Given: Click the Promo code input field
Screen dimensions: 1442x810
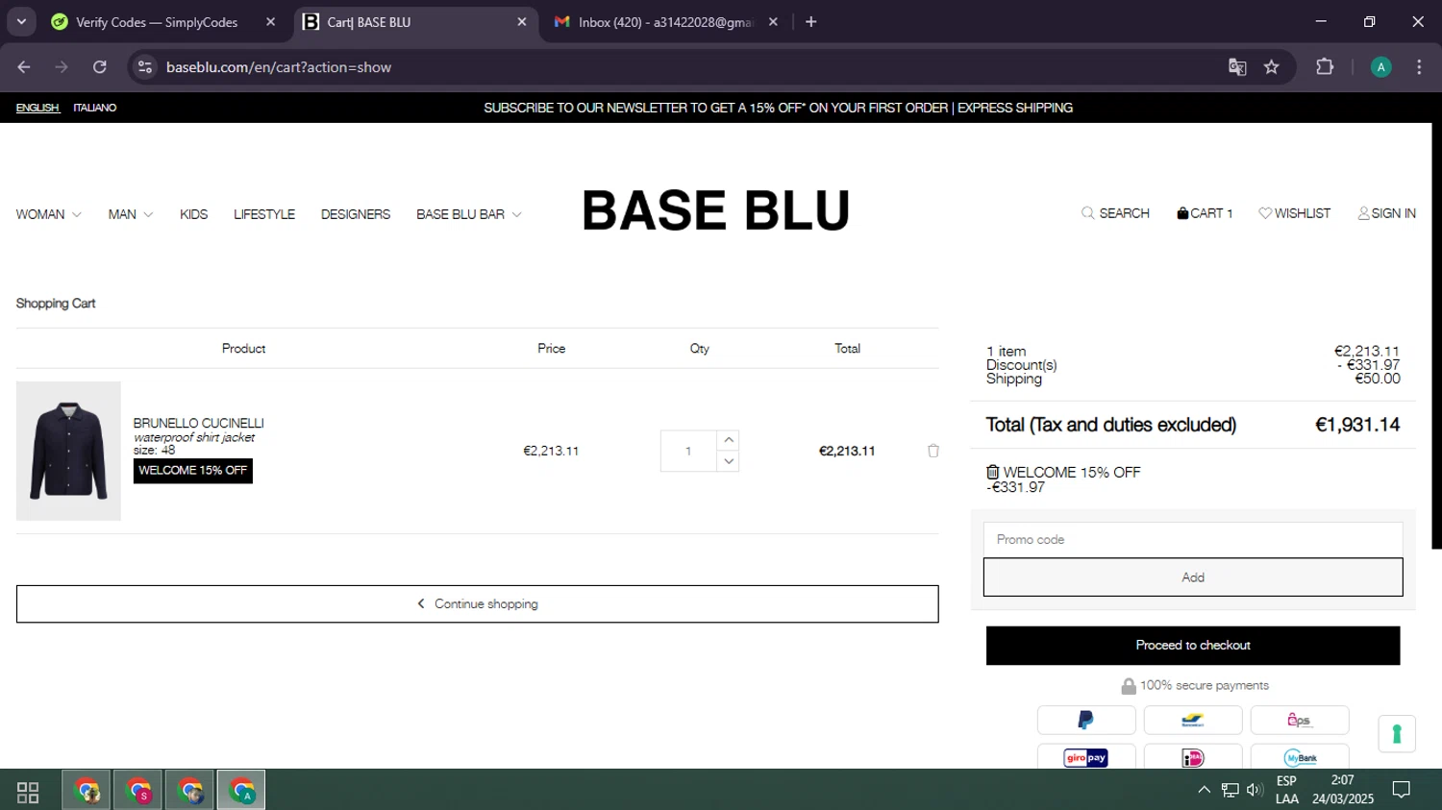Looking at the screenshot, I should [1193, 540].
